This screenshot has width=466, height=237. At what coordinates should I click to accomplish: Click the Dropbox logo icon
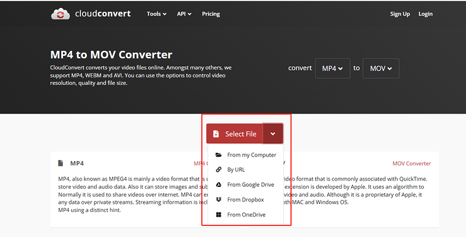pyautogui.click(x=218, y=200)
